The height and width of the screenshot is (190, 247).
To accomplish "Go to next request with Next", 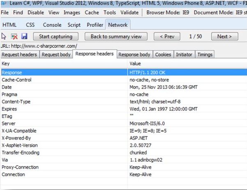I will pyautogui.click(x=225, y=37).
